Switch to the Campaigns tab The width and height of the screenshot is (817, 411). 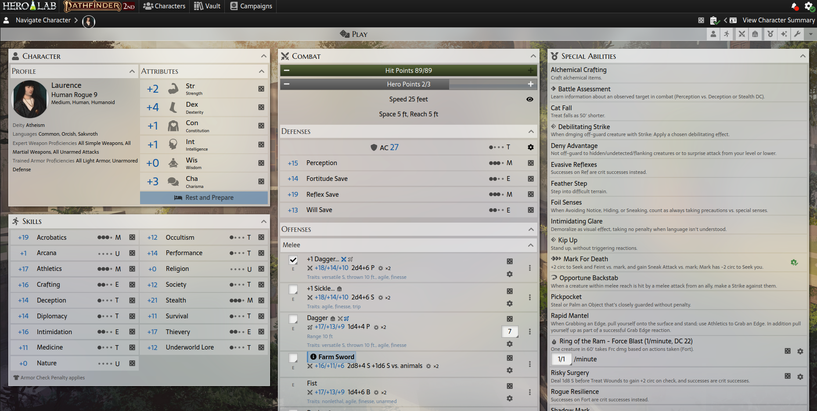(x=251, y=6)
